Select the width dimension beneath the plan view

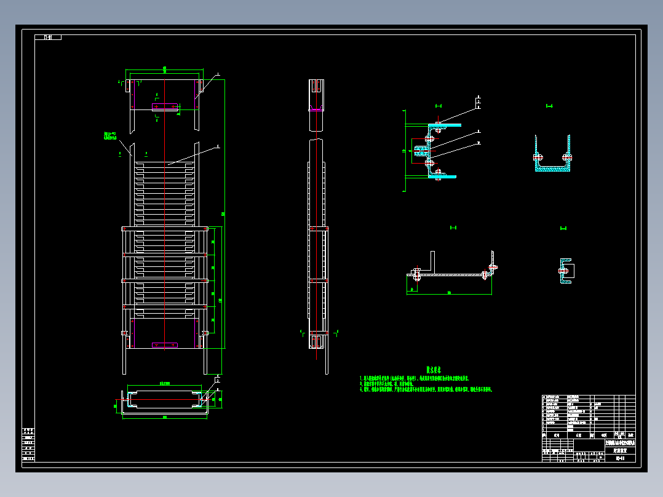(x=165, y=418)
